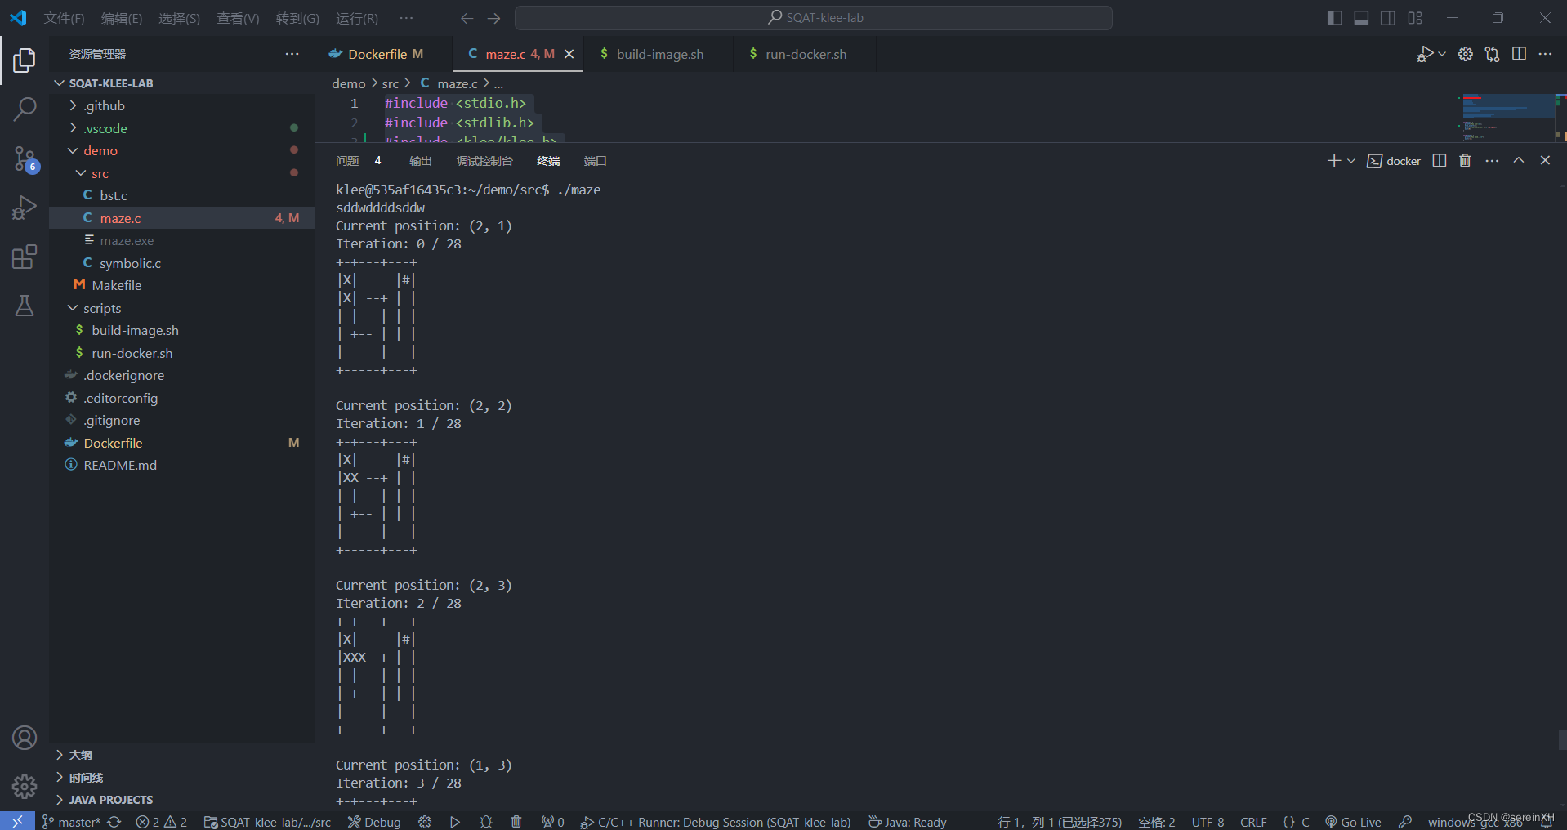Open customize layout button

coord(1415,18)
